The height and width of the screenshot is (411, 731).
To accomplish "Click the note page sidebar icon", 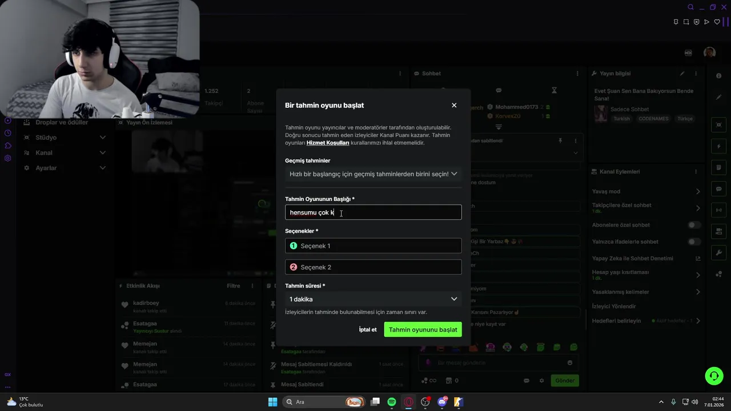I will click(x=718, y=167).
